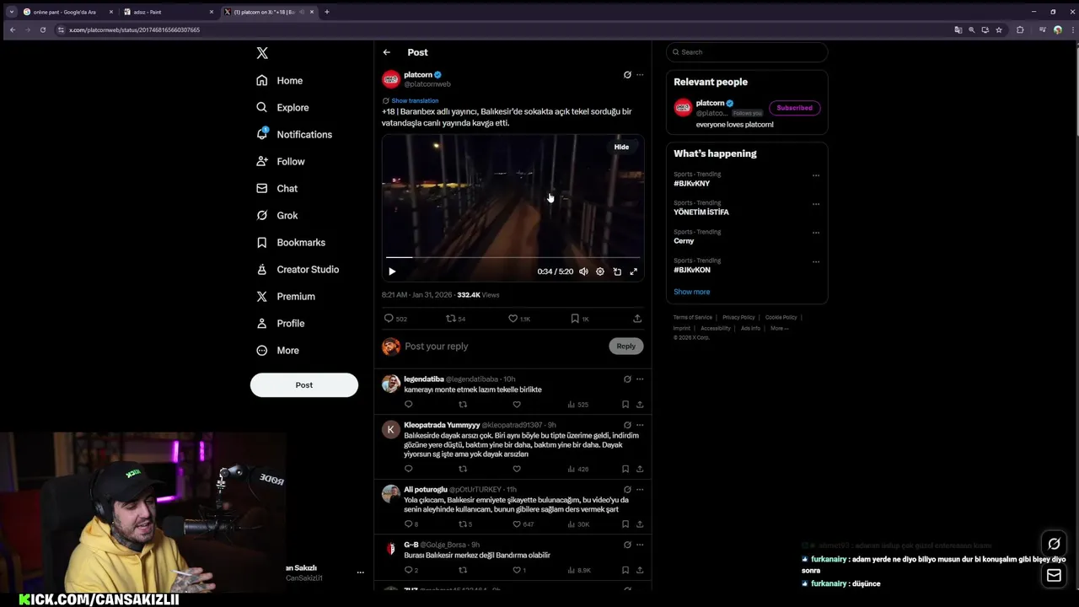Open more options for YÖNETİM İSTİFA trend

(x=815, y=204)
